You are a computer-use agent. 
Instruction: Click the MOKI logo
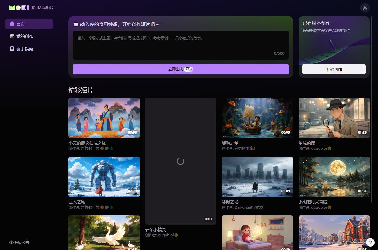[x=19, y=8]
